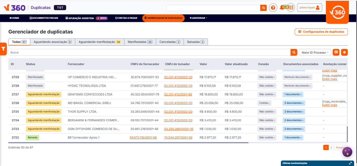Viewport: 357px width, 166px height.
Task: Run the Buscar table search magnifier button
Action: point(294,52)
